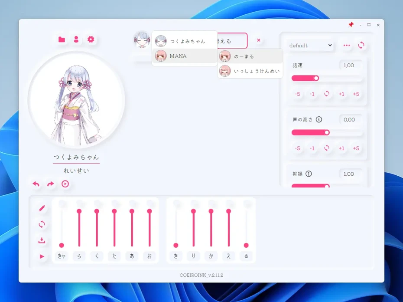Click -1 button under 声の高さ

[x=312, y=148]
